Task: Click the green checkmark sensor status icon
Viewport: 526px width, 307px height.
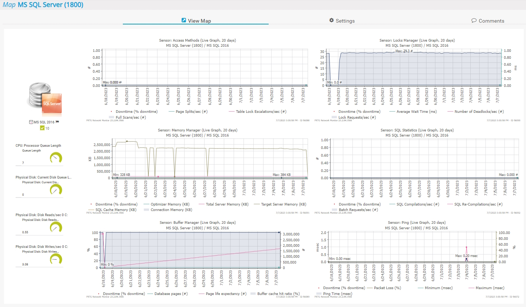Action: click(42, 128)
